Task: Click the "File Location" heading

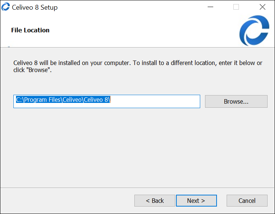Action: pos(30,30)
